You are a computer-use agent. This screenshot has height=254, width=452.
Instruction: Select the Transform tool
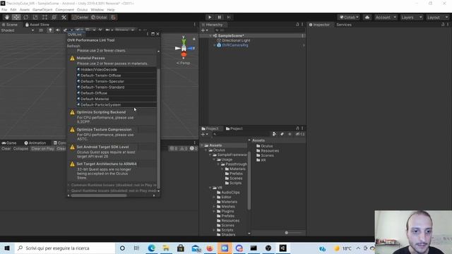pyautogui.click(x=54, y=17)
